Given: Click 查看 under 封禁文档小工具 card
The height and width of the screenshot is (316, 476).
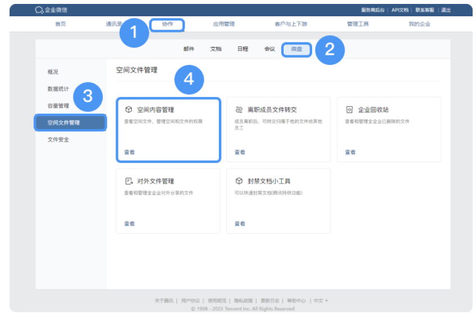Looking at the screenshot, I should click(x=240, y=224).
